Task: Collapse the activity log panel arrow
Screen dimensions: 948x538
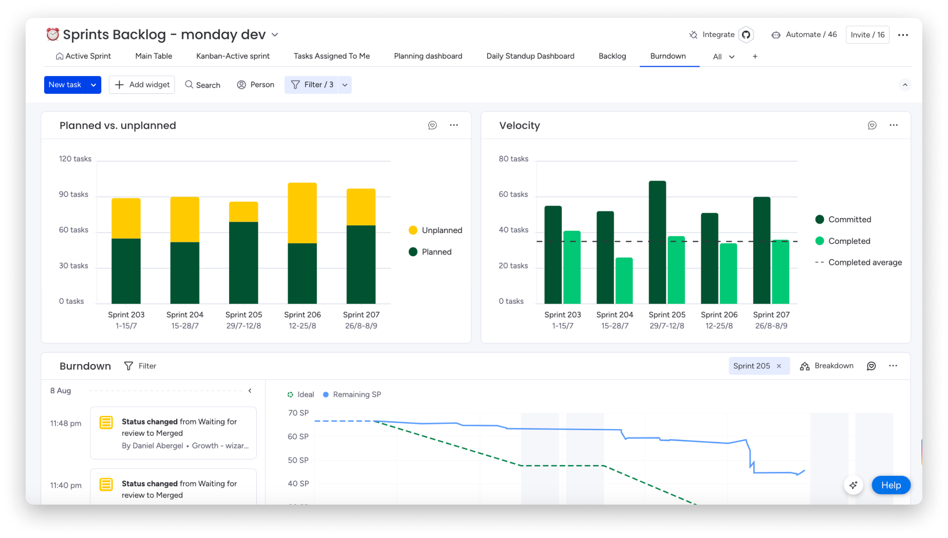Action: pyautogui.click(x=250, y=391)
